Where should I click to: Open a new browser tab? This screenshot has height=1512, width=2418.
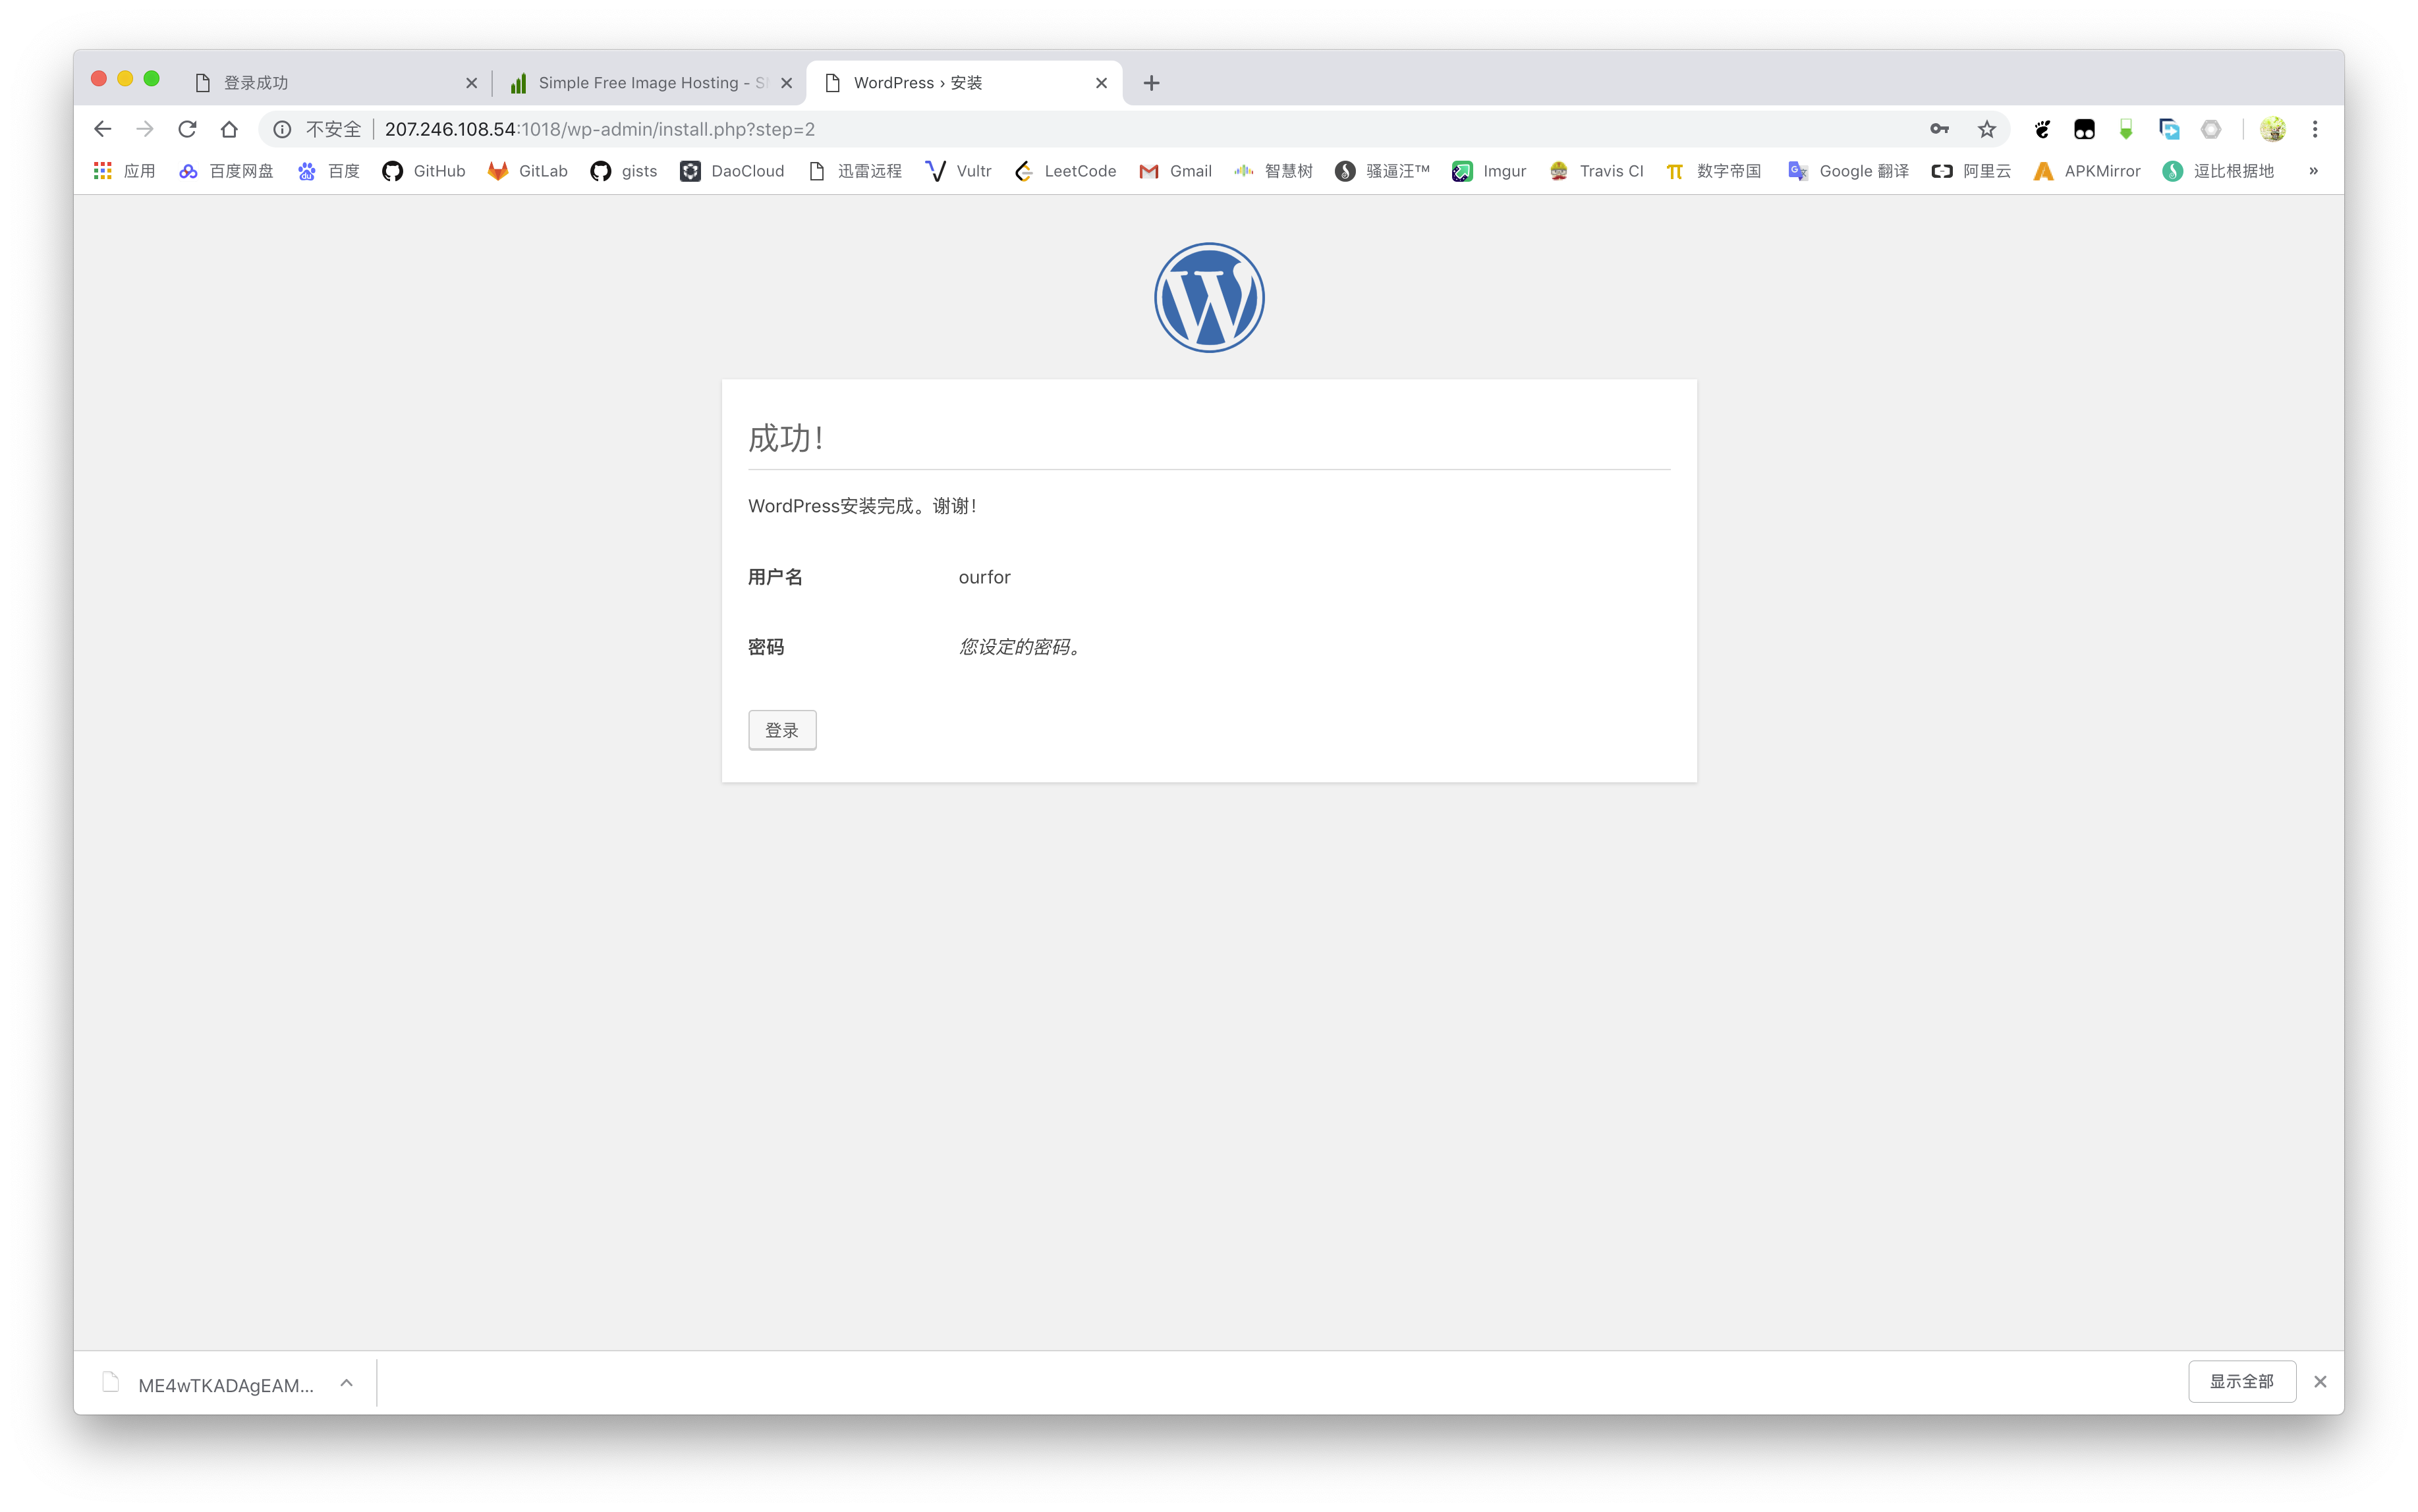1152,83
